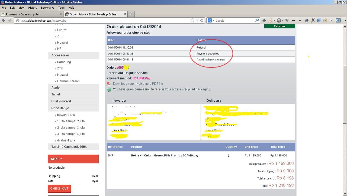The height and width of the screenshot is (196, 347).
Task: Switch to Processor - Enter Komputer tab
Action: 32,14
